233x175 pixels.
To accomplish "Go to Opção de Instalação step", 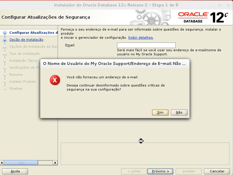I will (x=26, y=40).
